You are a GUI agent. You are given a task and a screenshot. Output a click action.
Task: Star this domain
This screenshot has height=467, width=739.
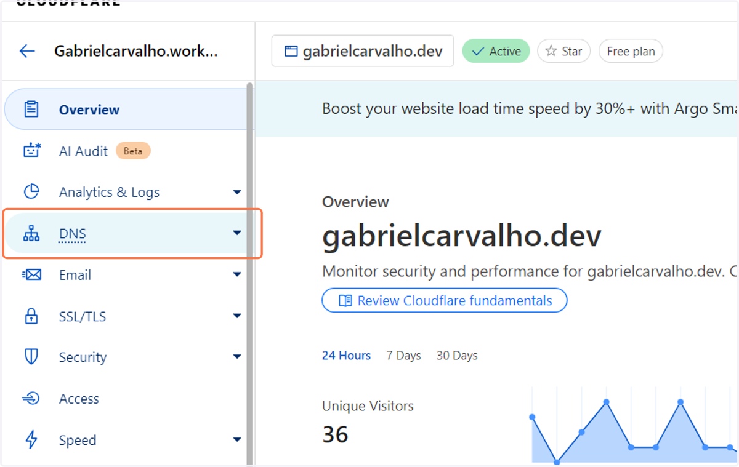pyautogui.click(x=563, y=51)
